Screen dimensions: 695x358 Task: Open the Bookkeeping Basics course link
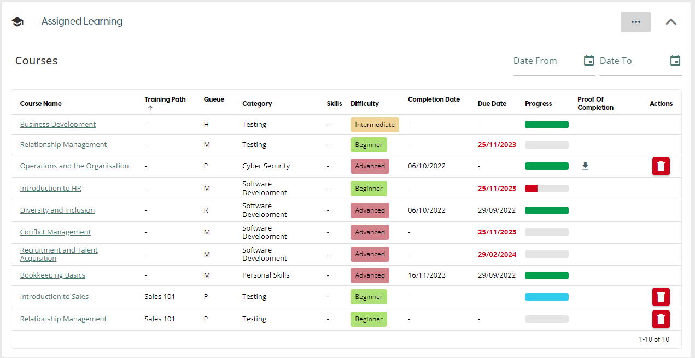tap(52, 275)
